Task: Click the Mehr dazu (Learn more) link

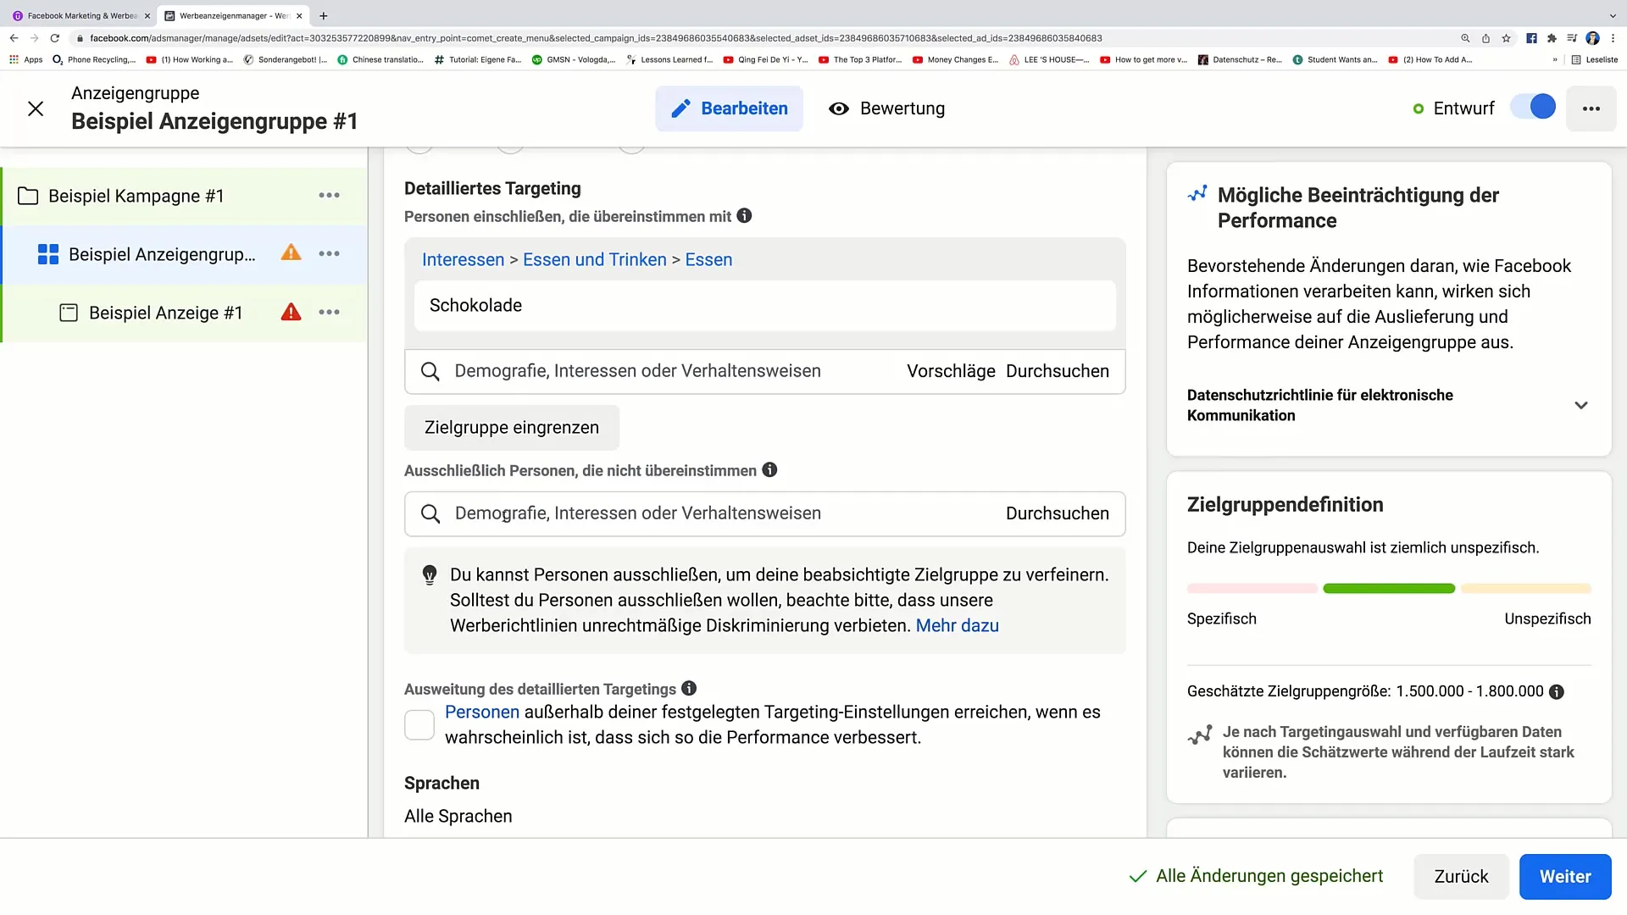Action: pyautogui.click(x=958, y=625)
